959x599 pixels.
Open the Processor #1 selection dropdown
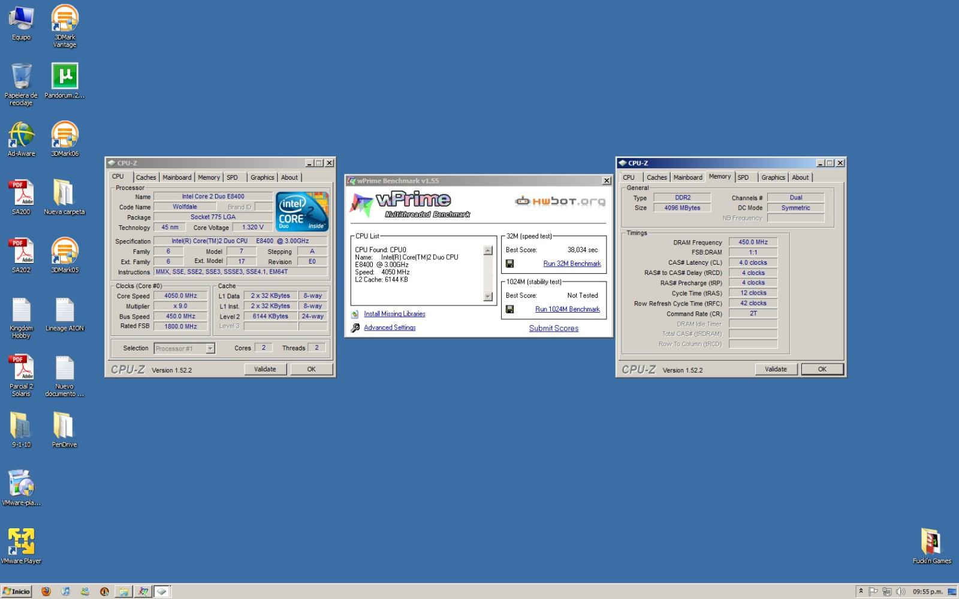coord(185,348)
